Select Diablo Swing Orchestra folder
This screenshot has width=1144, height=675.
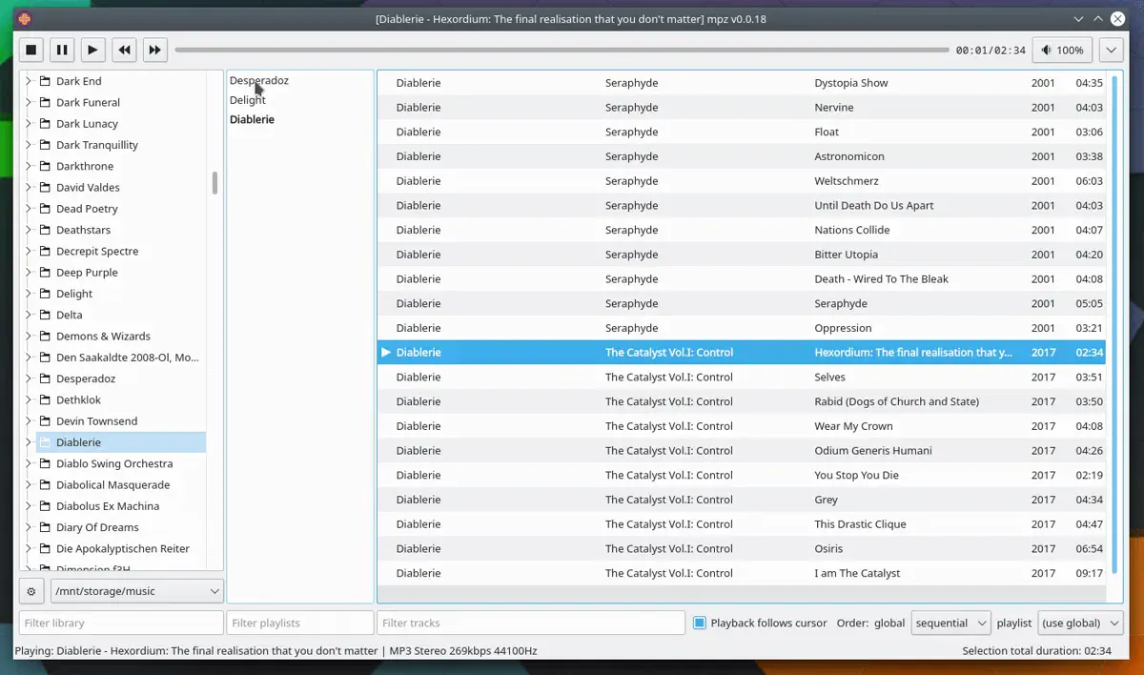click(x=114, y=463)
